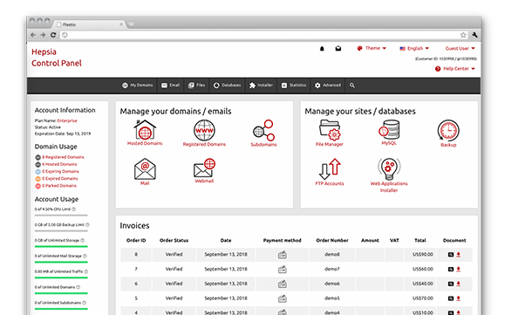Open the Databases menu
Image resolution: width=505 pixels, height=315 pixels.
tap(227, 86)
